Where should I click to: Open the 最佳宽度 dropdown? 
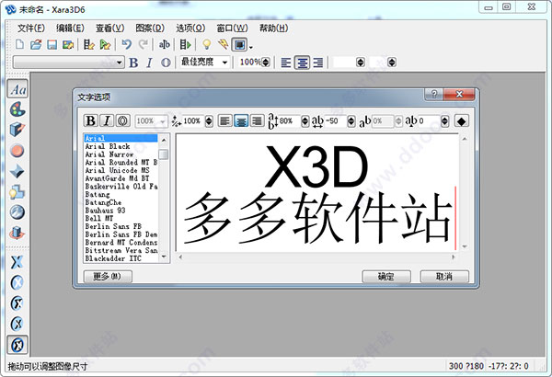205,63
